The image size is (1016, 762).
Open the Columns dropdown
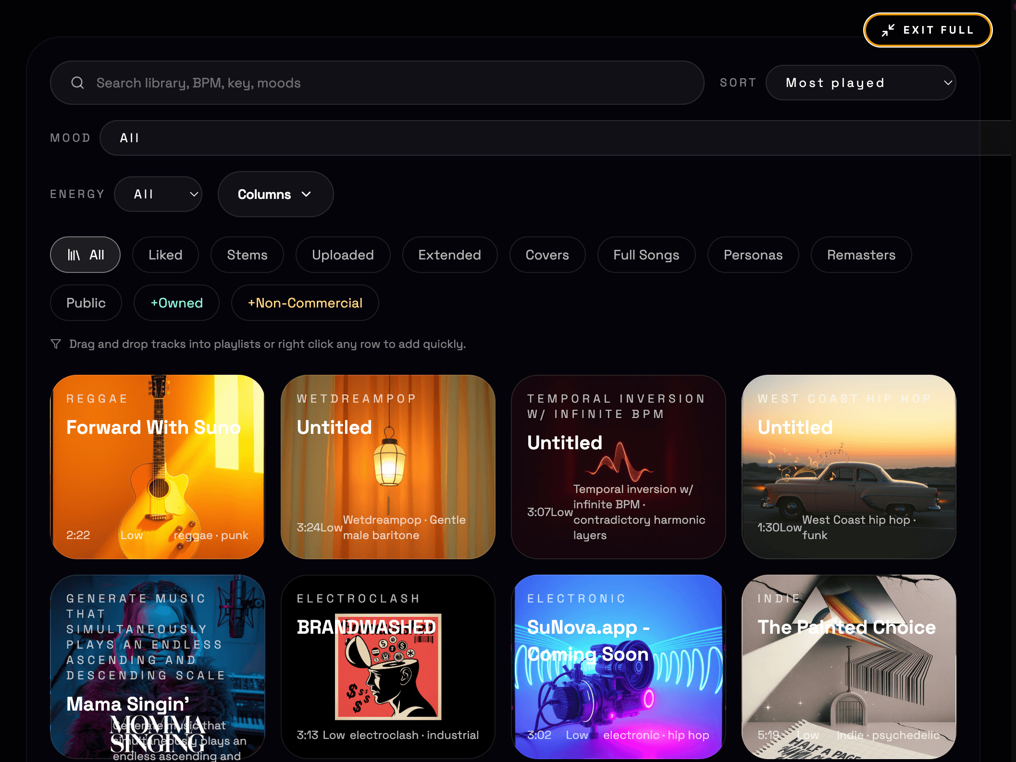(x=275, y=194)
